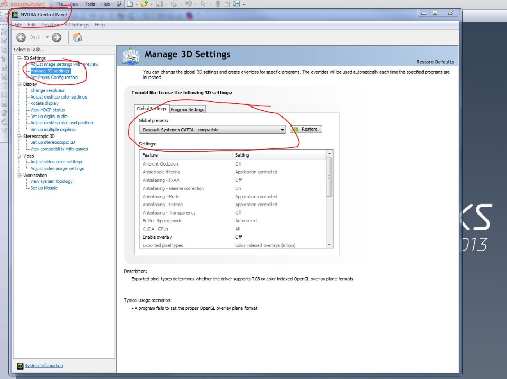Click the Forward arrow button in NVIDIA toolbar
This screenshot has width=507, height=379.
(x=57, y=37)
